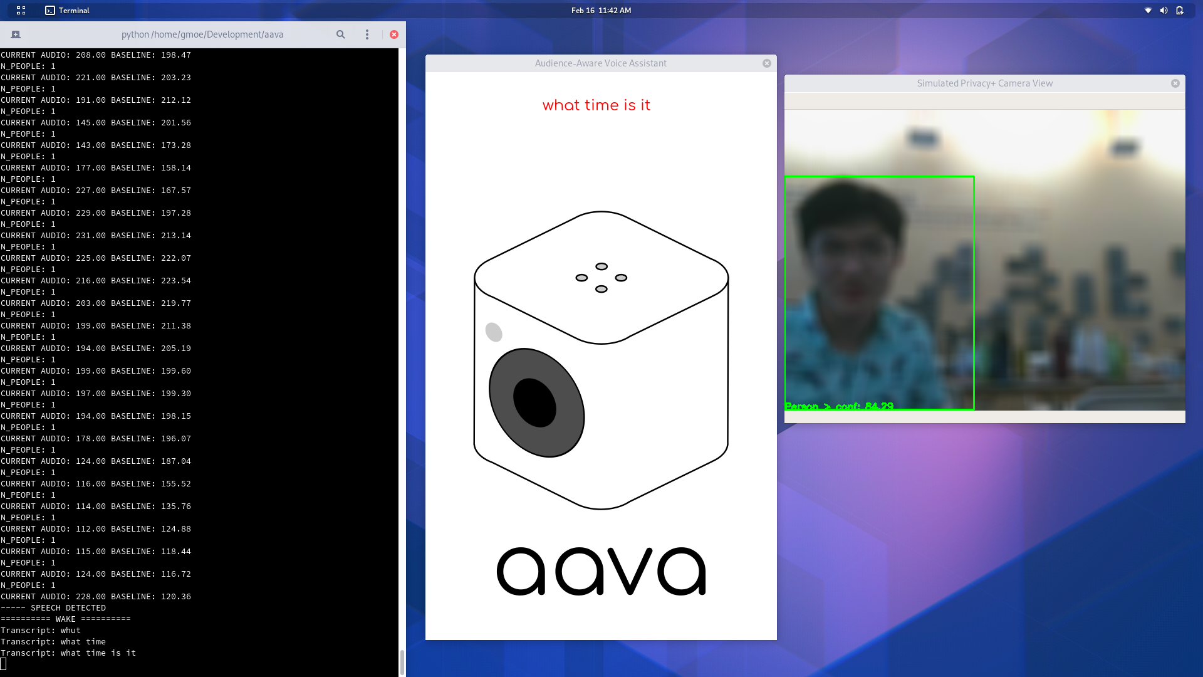Click the microphone holes atop the device
Screen dimensions: 1203x677
(601, 278)
